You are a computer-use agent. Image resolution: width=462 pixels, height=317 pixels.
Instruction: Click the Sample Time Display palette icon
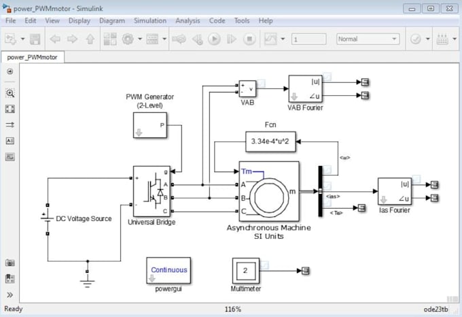(x=10, y=125)
